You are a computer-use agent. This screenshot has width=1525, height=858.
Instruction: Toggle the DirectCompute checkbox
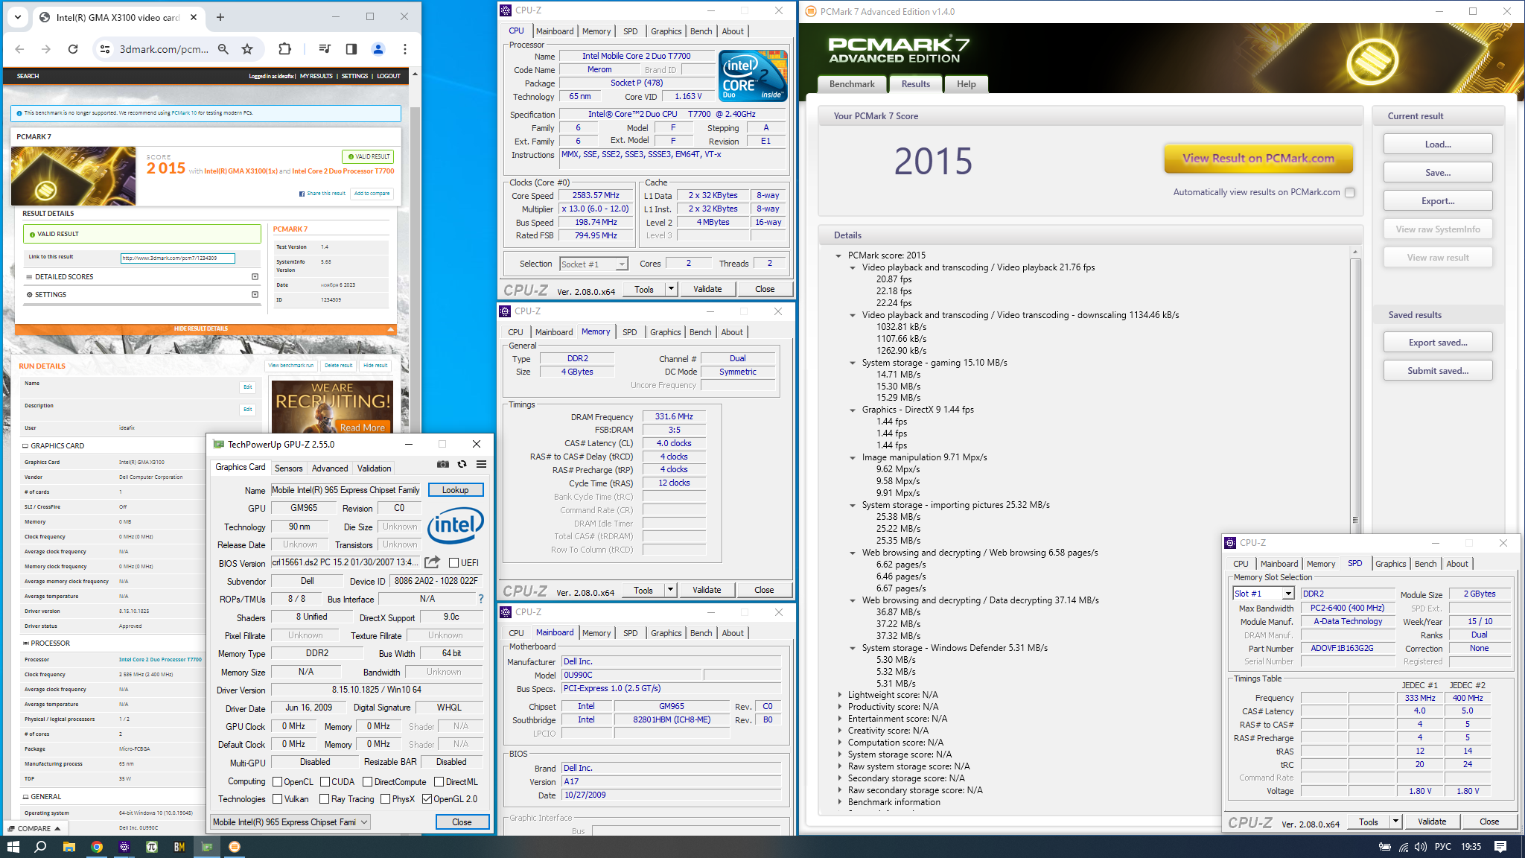point(367,782)
